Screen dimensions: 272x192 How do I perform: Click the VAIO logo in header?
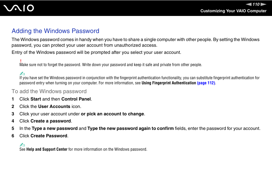click(x=19, y=8)
